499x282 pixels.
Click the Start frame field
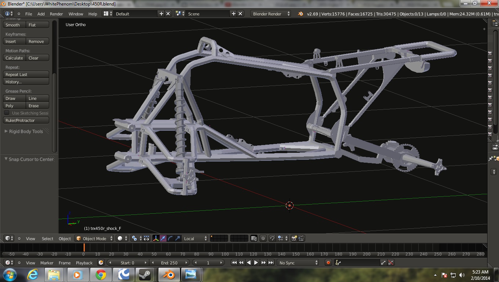point(128,263)
